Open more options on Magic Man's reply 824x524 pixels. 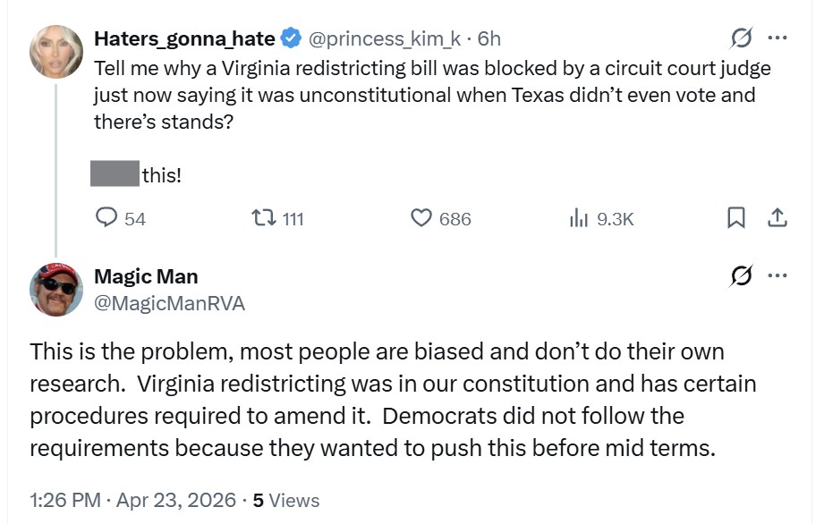coord(777,276)
